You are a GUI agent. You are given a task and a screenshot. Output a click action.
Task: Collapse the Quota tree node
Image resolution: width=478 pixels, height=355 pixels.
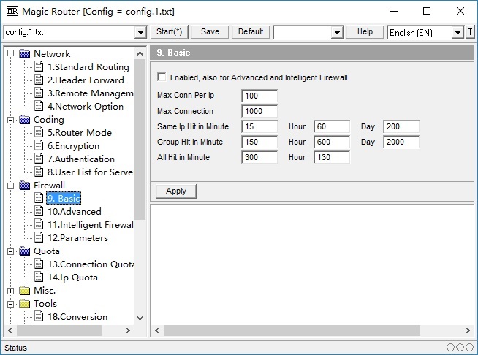[10, 251]
